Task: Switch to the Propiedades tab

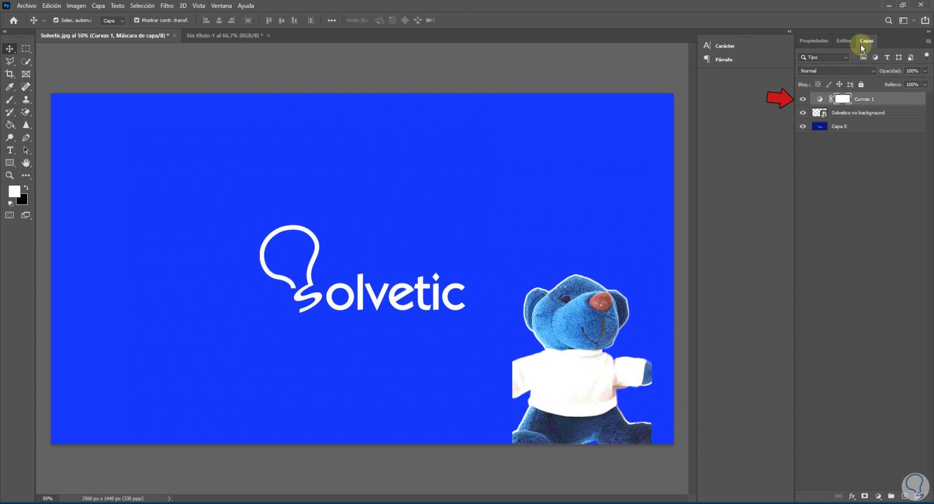Action: pos(813,41)
